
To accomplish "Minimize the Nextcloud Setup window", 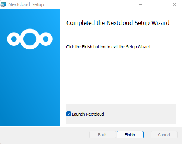I will [141, 4].
